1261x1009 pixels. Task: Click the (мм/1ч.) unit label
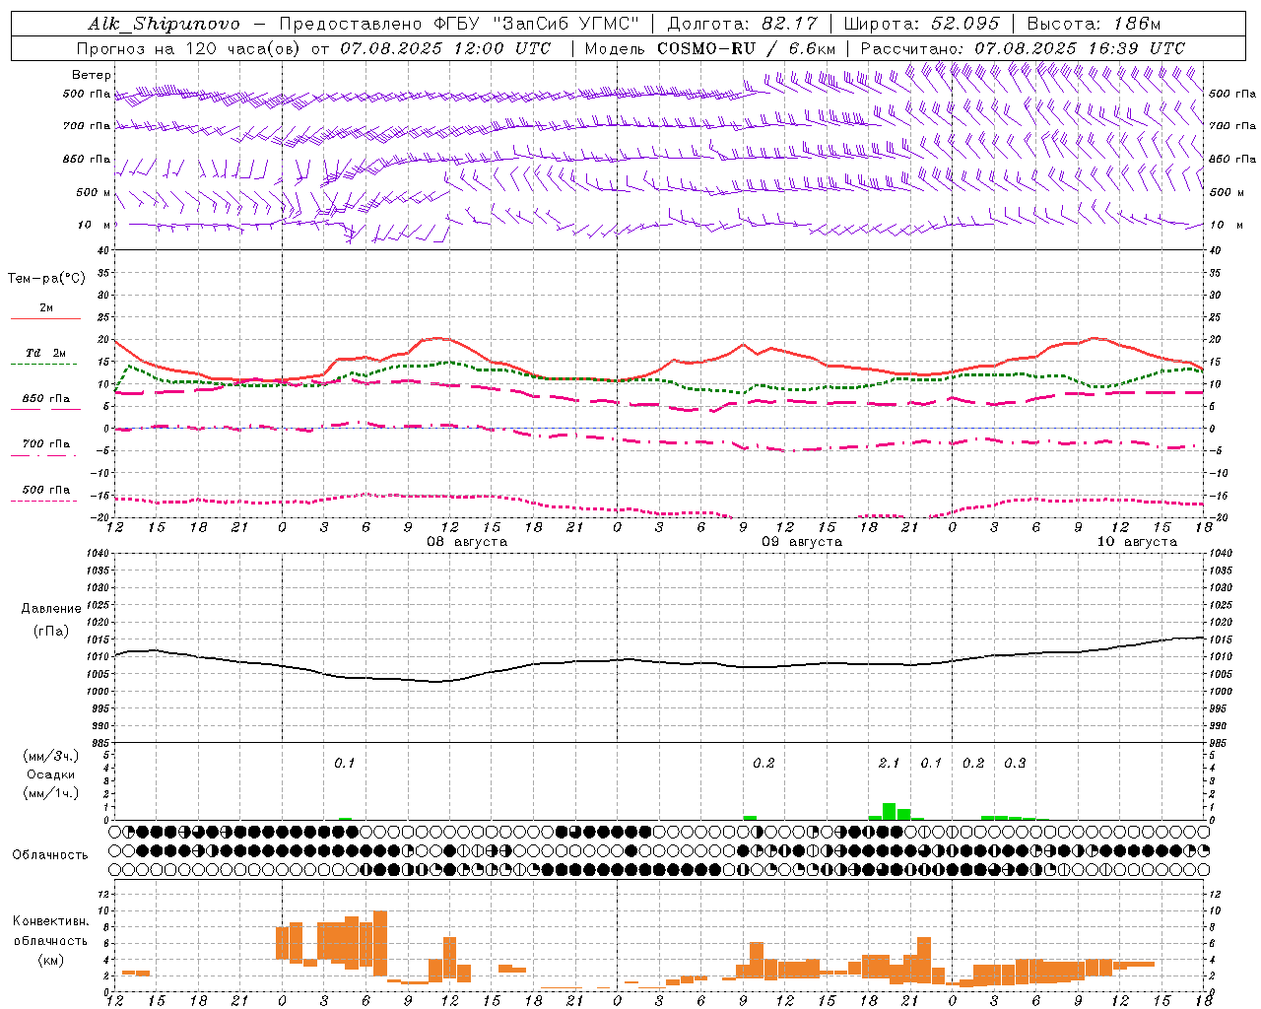tap(51, 793)
